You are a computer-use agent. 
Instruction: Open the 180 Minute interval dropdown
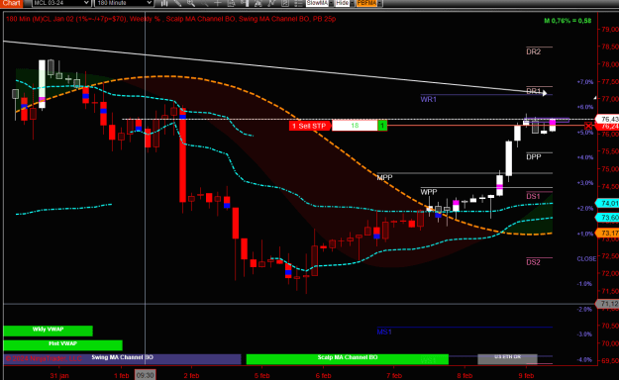(x=124, y=3)
